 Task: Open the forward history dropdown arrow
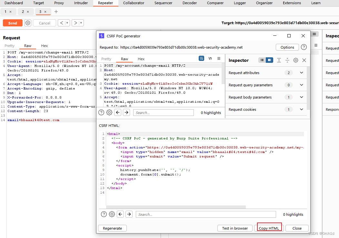81,23
